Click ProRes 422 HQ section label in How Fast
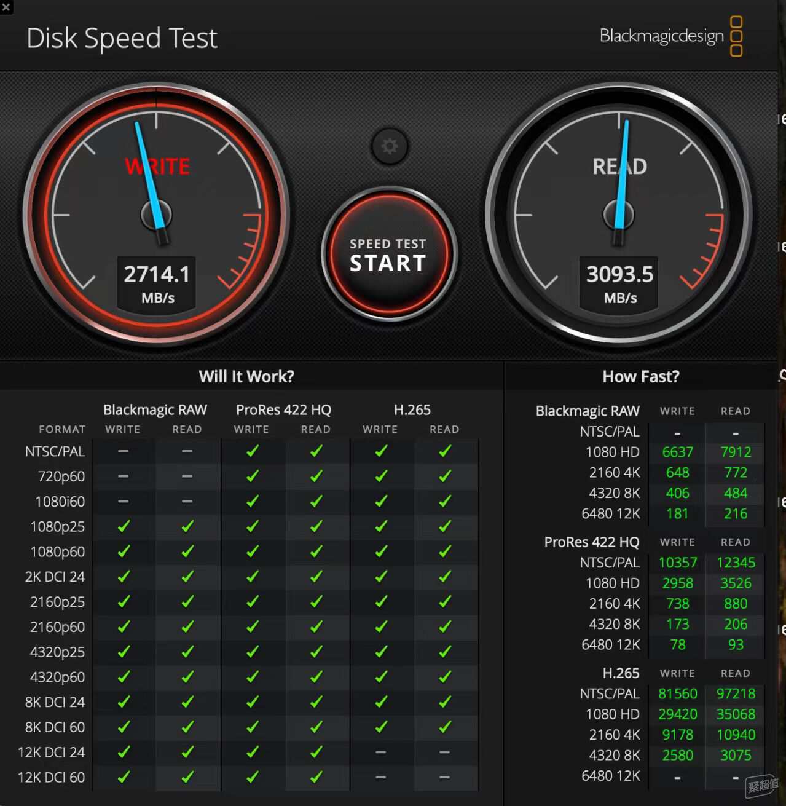This screenshot has width=786, height=806. click(592, 542)
